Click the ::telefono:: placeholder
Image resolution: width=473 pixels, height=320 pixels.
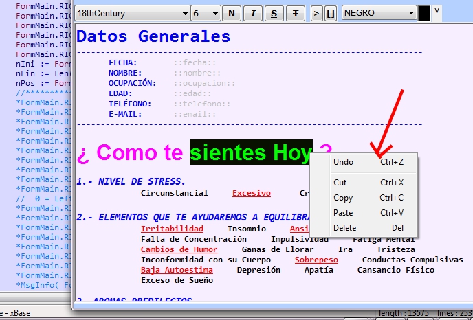click(202, 104)
